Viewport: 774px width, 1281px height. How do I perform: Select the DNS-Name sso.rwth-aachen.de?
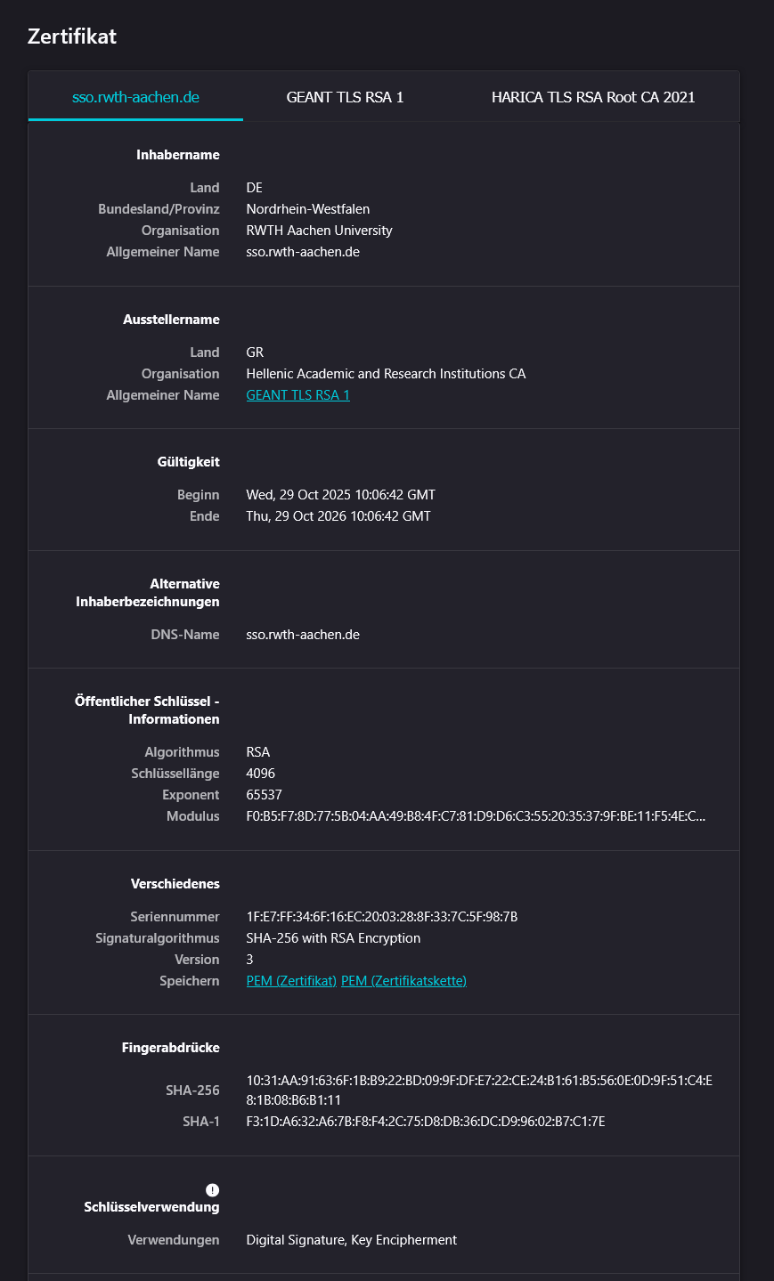click(303, 635)
